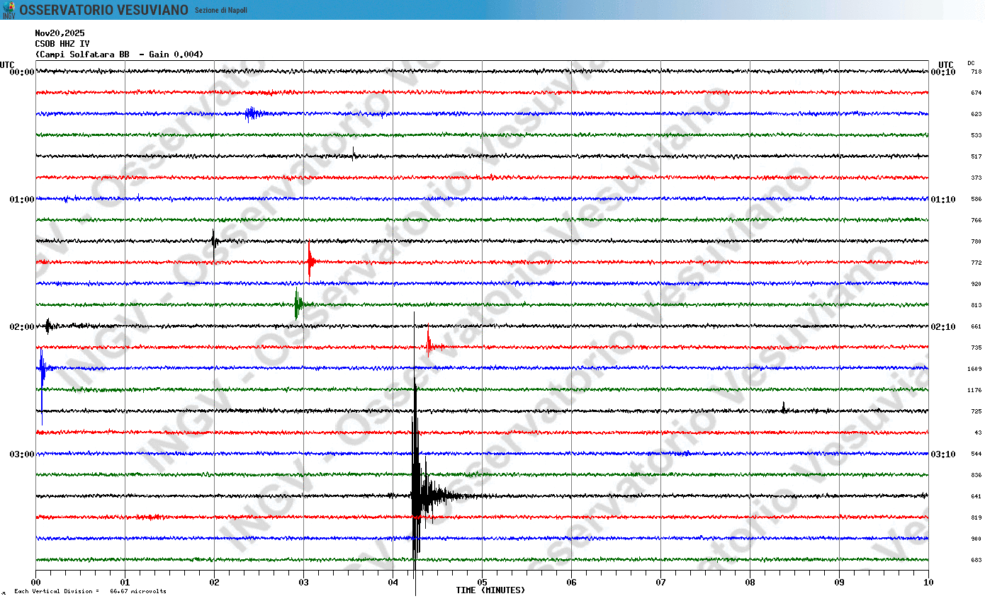985x601 pixels.
Task: Click the Campi Solfatara BB gain label
Action: coord(119,55)
